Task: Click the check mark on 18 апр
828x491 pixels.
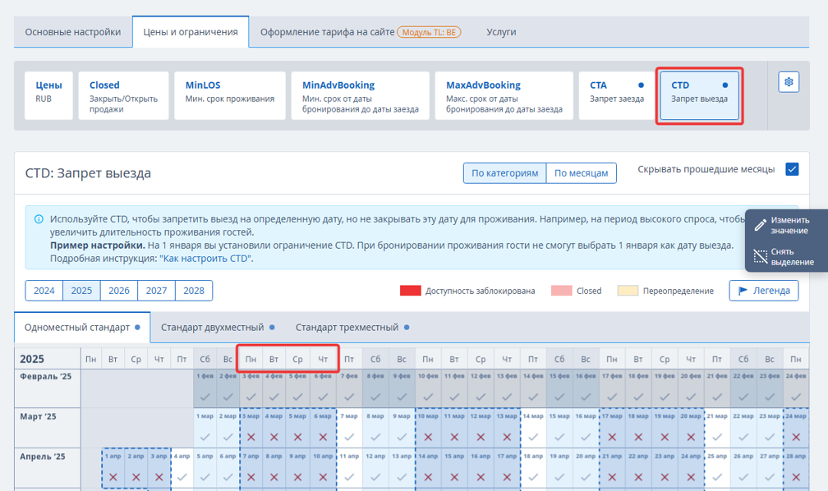Action: tap(533, 477)
